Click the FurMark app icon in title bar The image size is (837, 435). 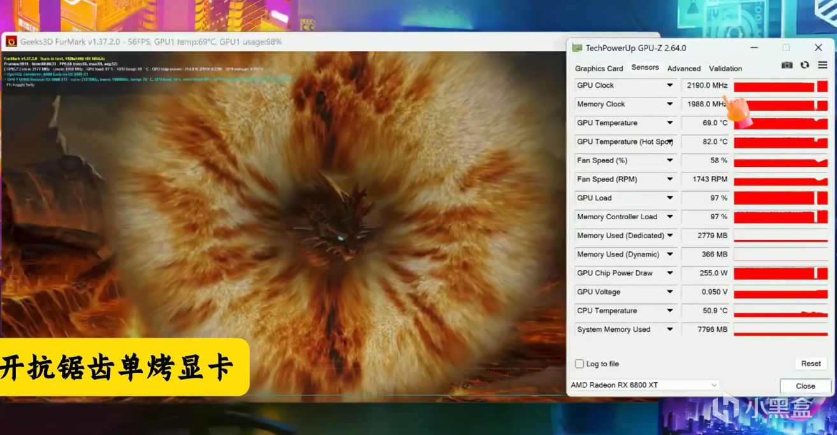point(11,41)
